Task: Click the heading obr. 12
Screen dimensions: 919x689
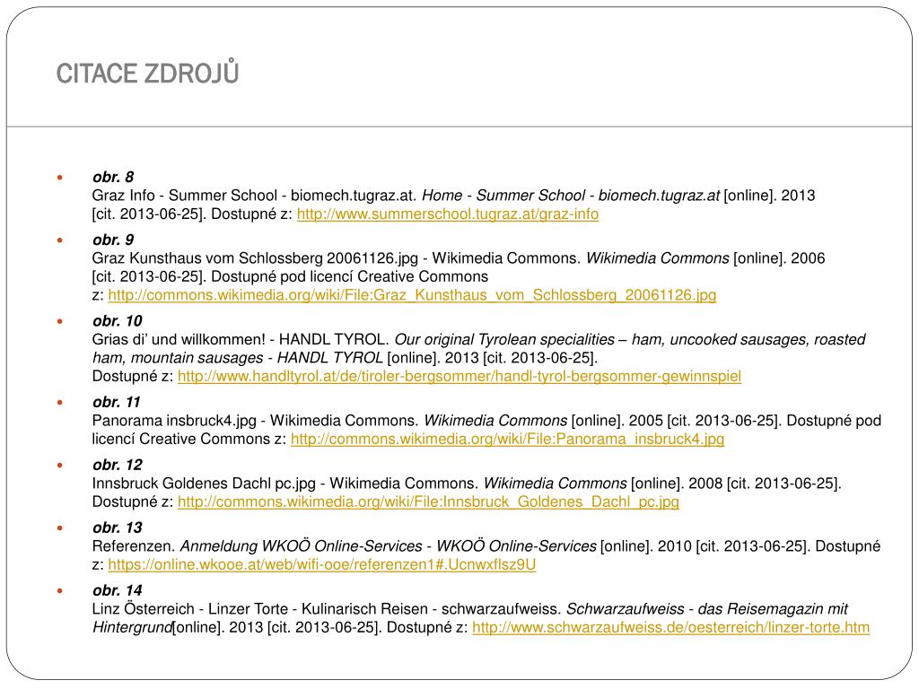Action: [118, 465]
